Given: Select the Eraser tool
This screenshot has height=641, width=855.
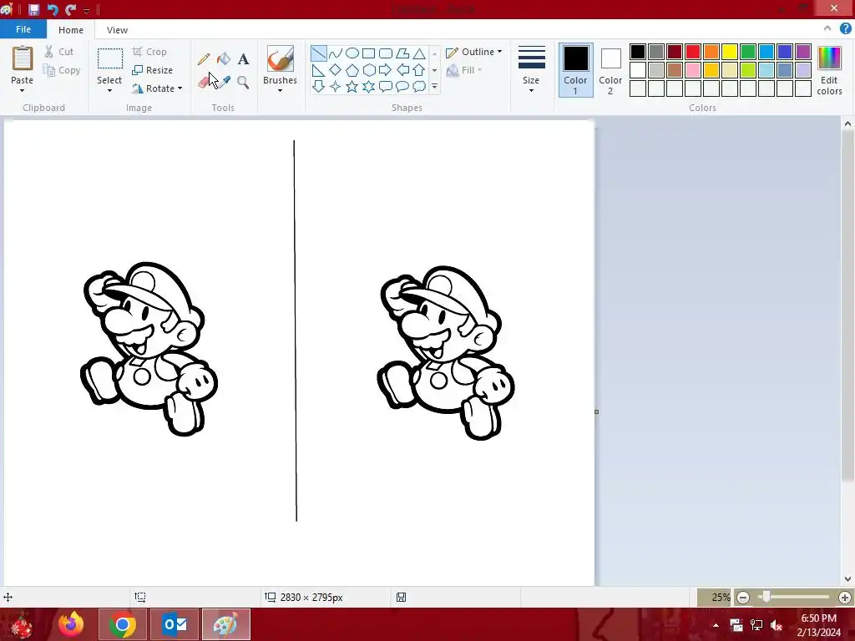Looking at the screenshot, I should pos(204,82).
